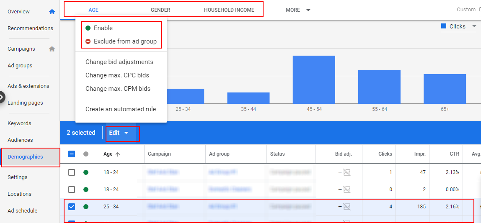Click the home icon beside Overview
Screen dimensions: 481x223
coord(52,12)
